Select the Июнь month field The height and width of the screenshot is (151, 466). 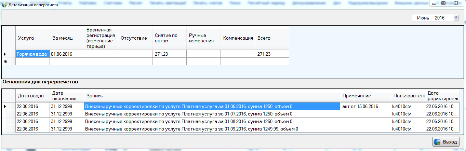click(x=423, y=18)
